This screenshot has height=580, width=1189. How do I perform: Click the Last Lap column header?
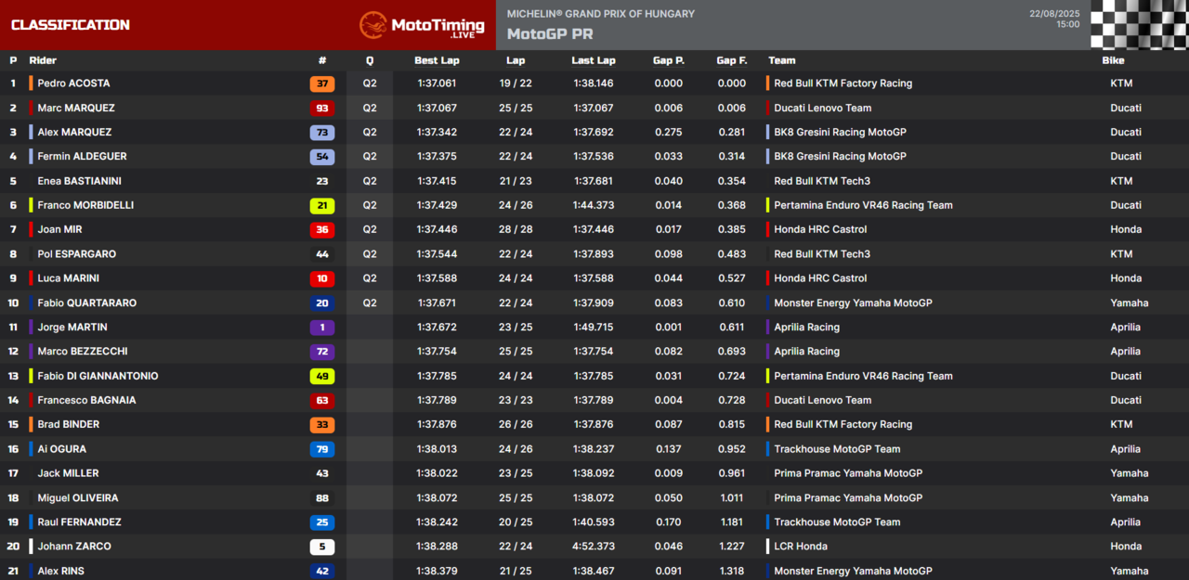pyautogui.click(x=594, y=60)
